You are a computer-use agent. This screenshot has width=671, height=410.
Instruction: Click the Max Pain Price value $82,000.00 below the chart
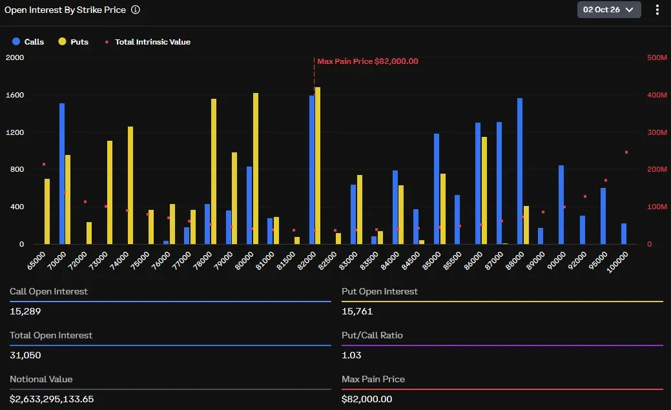click(367, 399)
